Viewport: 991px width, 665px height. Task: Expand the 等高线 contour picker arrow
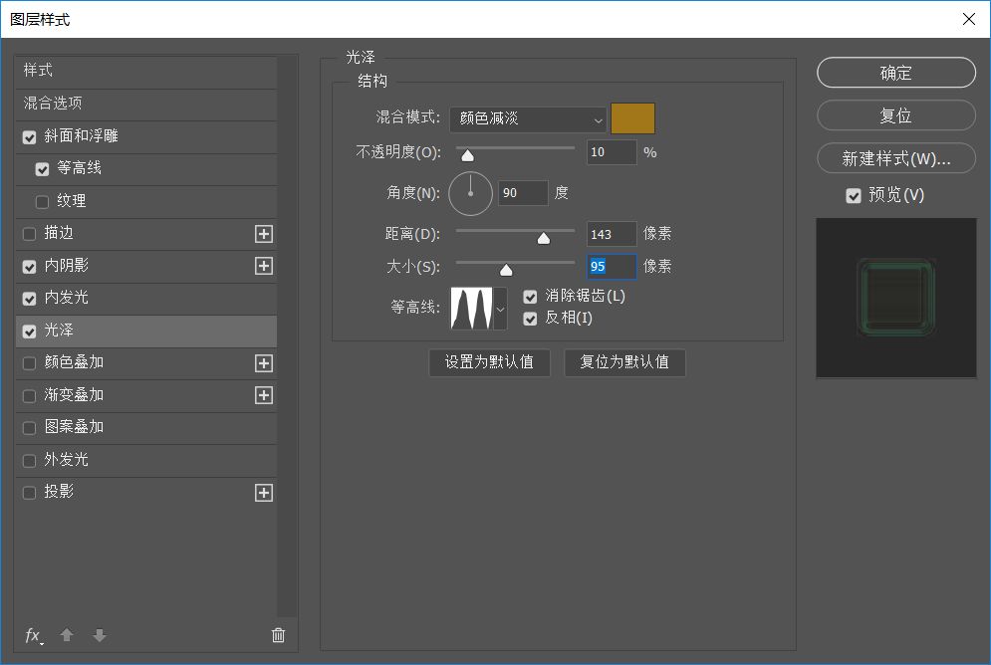(x=500, y=310)
